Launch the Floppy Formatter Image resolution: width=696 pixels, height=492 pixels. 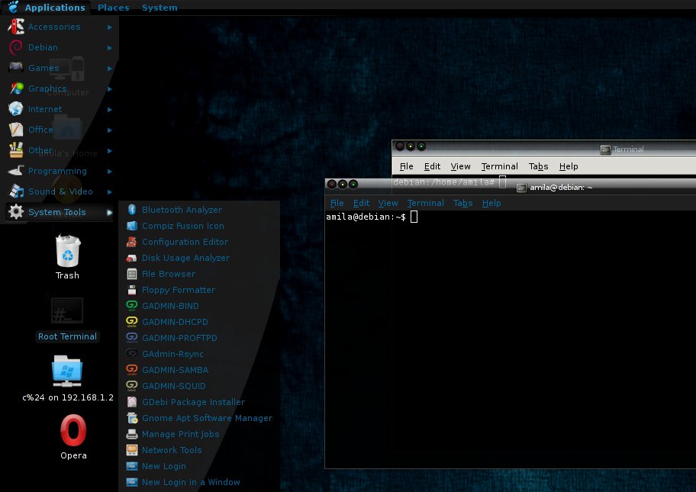(x=178, y=290)
